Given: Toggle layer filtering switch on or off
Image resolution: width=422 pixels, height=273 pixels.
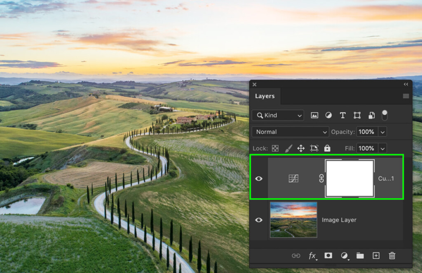Looking at the screenshot, I should point(384,115).
